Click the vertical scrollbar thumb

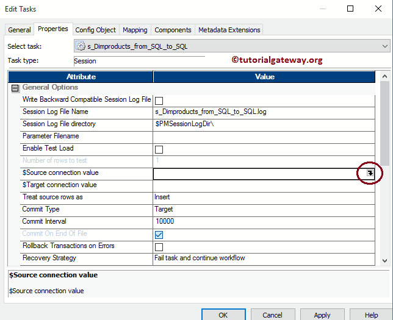click(x=384, y=123)
